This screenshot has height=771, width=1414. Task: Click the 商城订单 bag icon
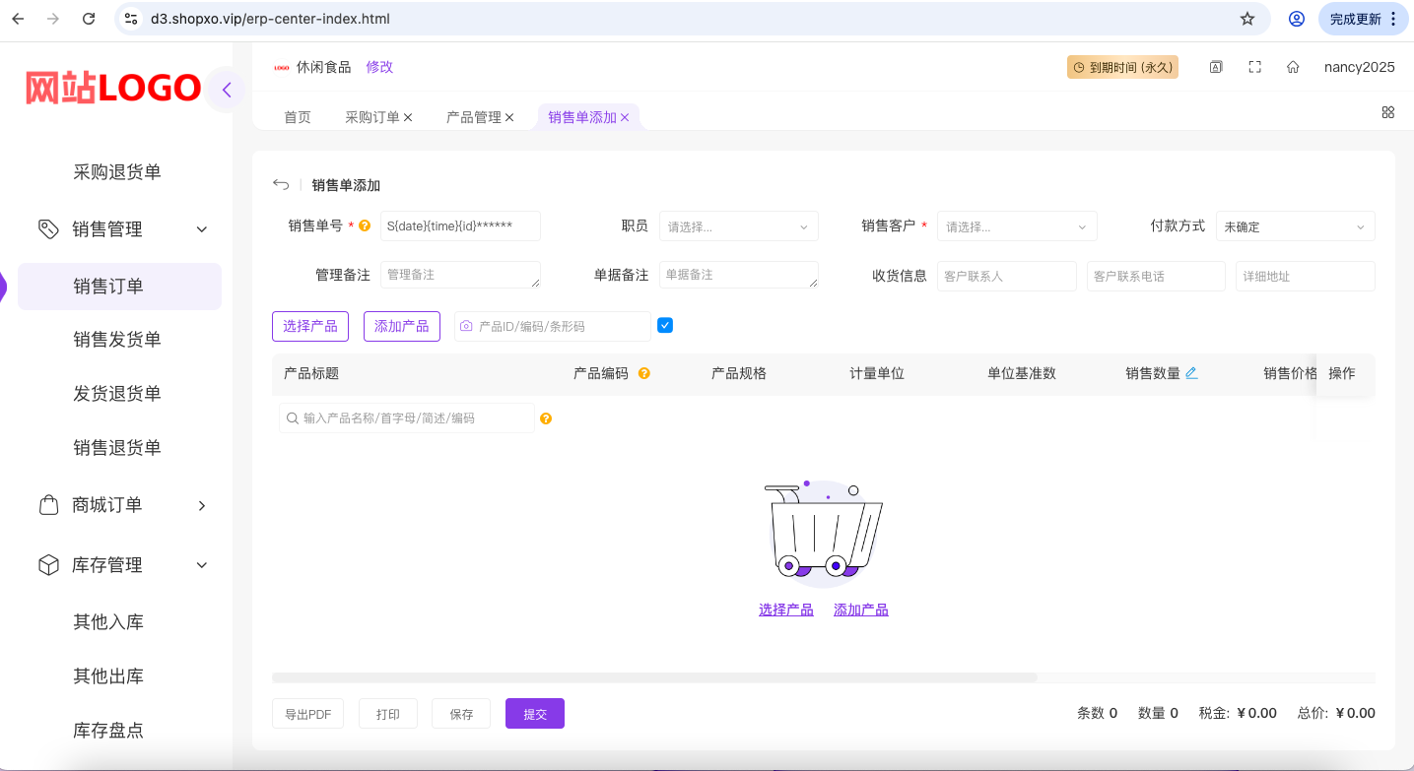click(48, 505)
